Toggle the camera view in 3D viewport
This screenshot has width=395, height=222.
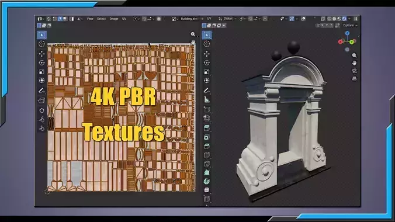(x=354, y=71)
